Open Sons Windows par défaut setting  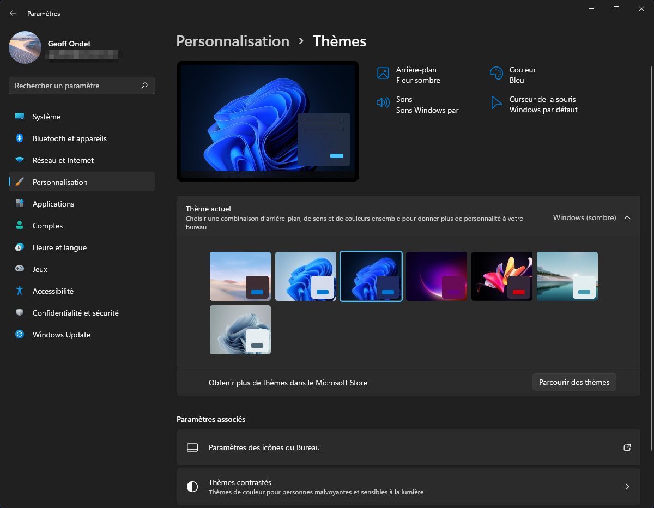(x=417, y=105)
